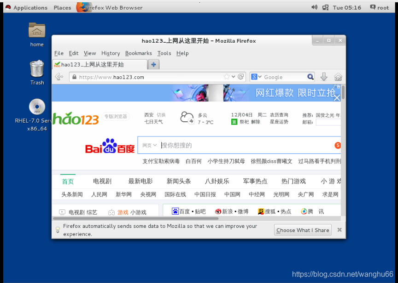The image size is (398, 283).
Task: Click the trending search 支付宝勒索病毒
Action: (161, 161)
